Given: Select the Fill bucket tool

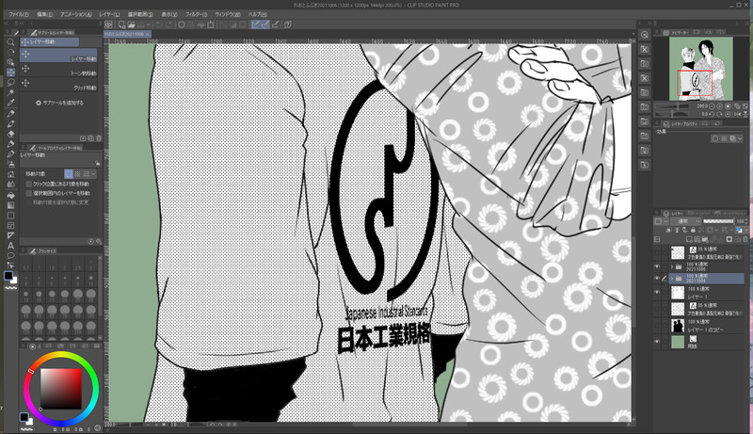Looking at the screenshot, I should click(10, 195).
